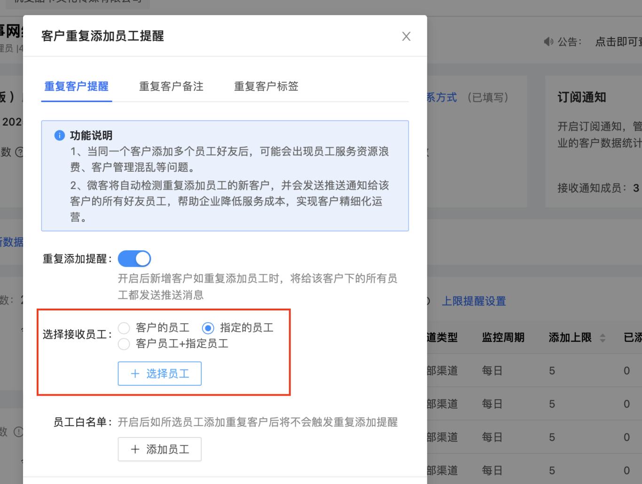Click the 功能说明 heading text
The image size is (642, 484).
pyautogui.click(x=91, y=135)
